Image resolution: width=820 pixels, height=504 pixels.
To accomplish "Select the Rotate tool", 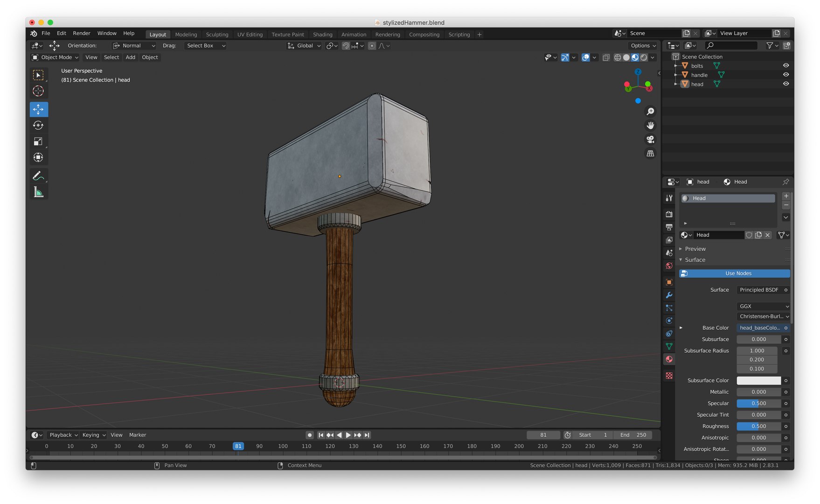I will coord(39,125).
